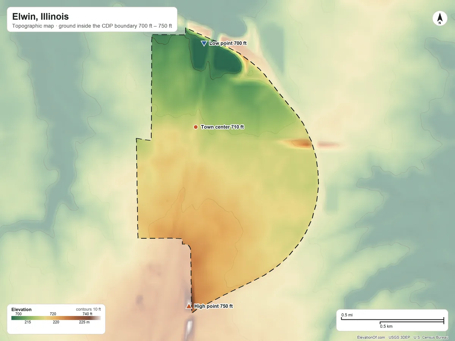Click the ElevationOf.com attribution text
The width and height of the screenshot is (455, 341).
(x=371, y=337)
